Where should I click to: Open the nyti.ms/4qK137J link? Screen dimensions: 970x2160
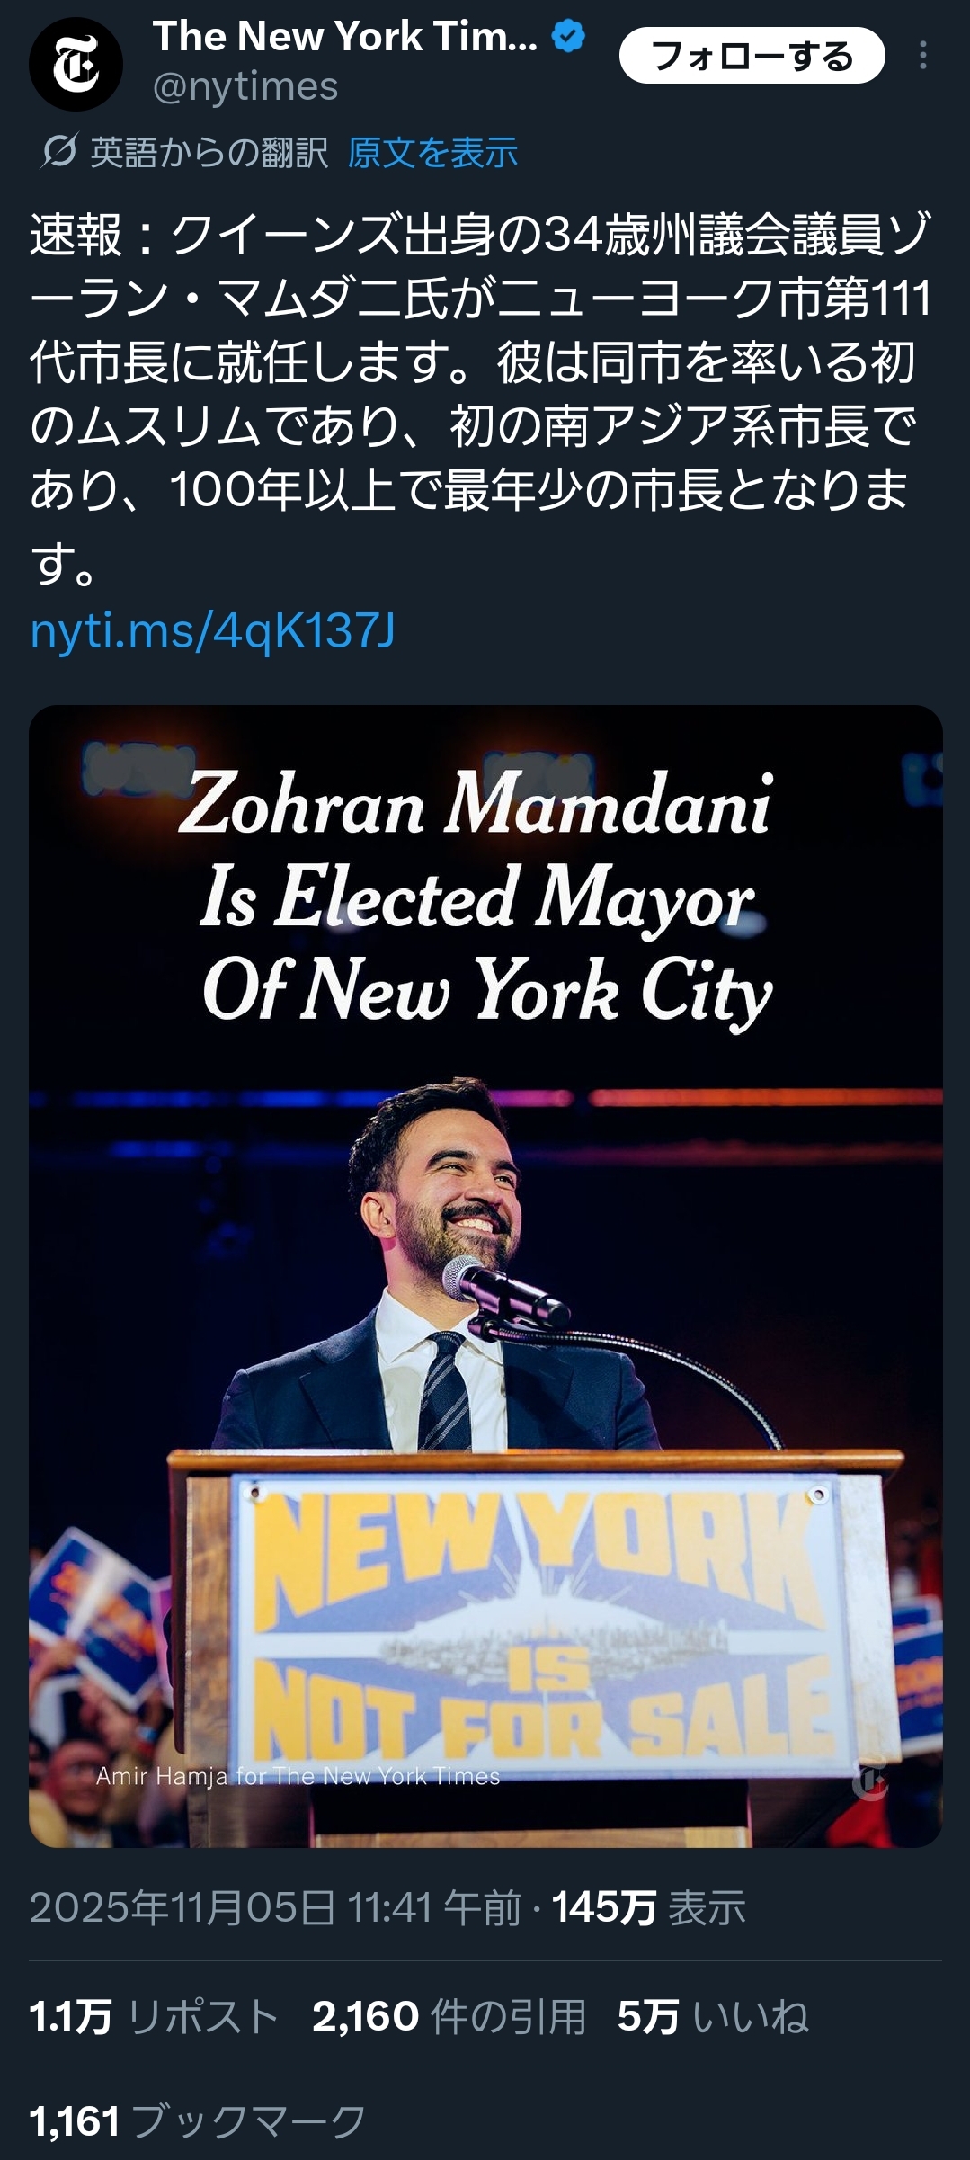(212, 630)
